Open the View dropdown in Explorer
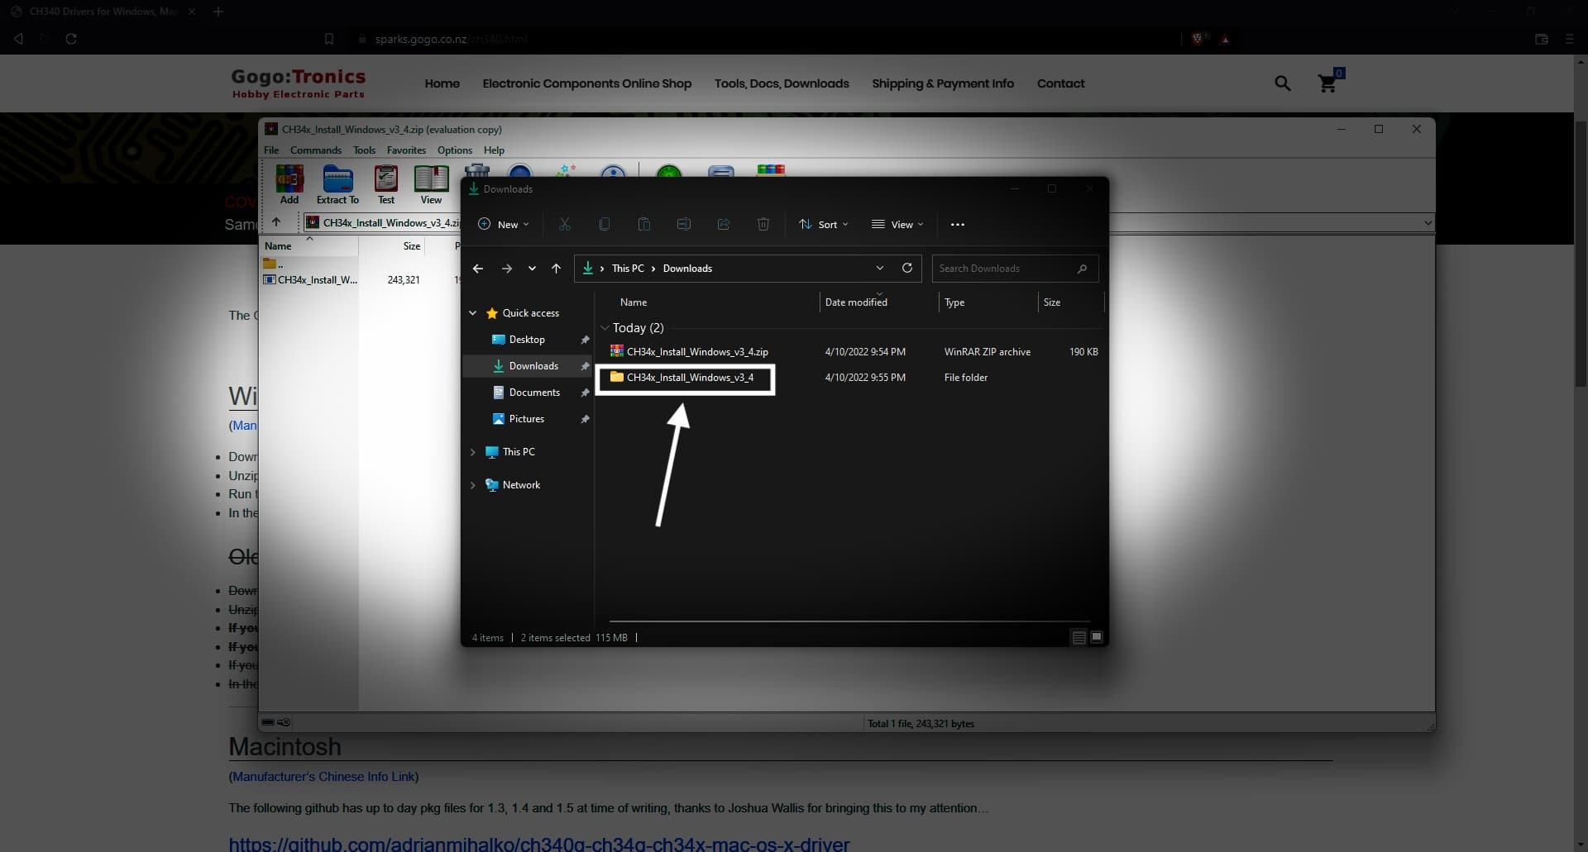 897,224
